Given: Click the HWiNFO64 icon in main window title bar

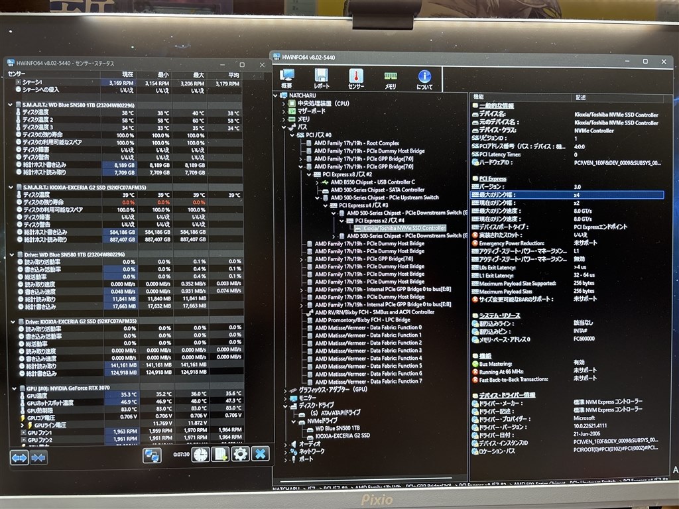Looking at the screenshot, I should [277, 57].
